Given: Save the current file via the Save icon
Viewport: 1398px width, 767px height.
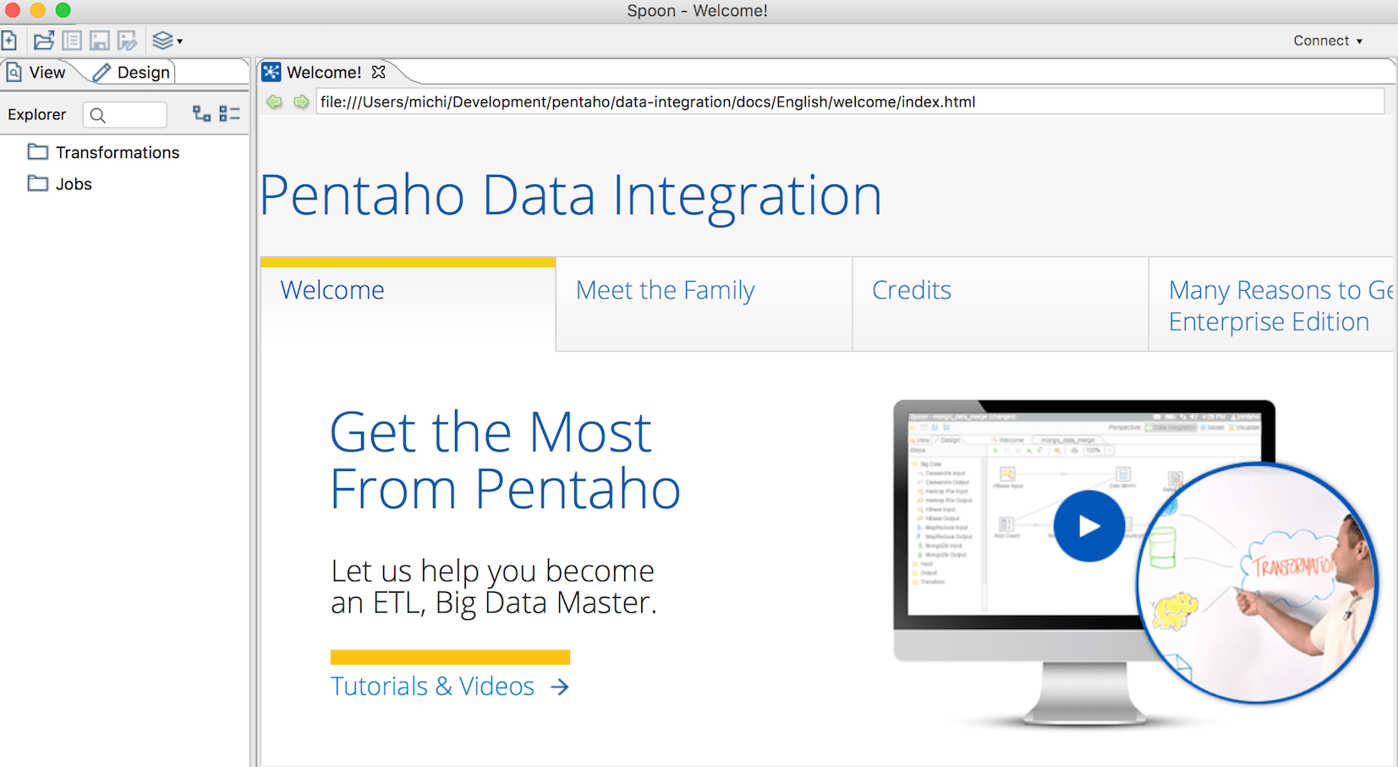Looking at the screenshot, I should [x=99, y=40].
